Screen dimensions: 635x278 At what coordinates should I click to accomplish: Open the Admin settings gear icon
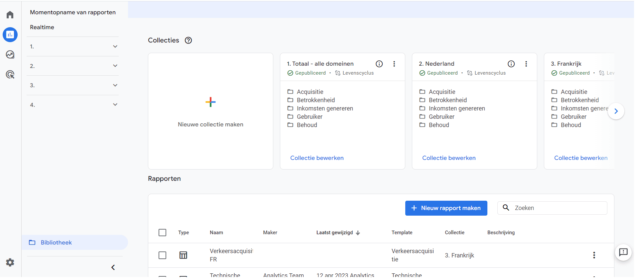10,262
